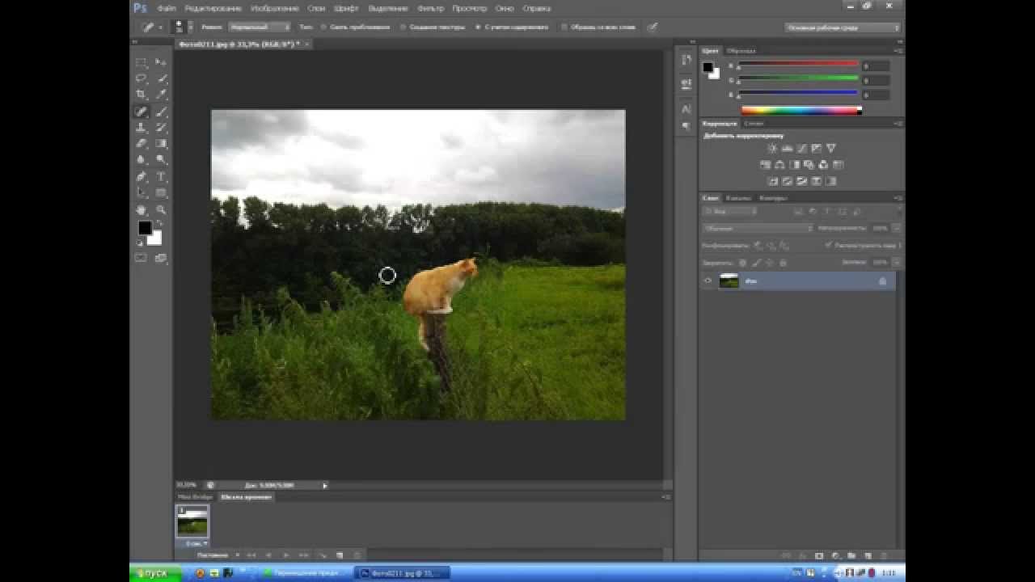Viewport: 1035px width, 582px height.
Task: Toggle lock all on layer
Action: (x=782, y=263)
